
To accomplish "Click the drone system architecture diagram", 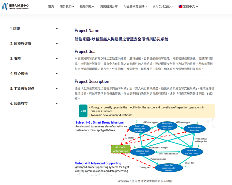I will point(144,140).
